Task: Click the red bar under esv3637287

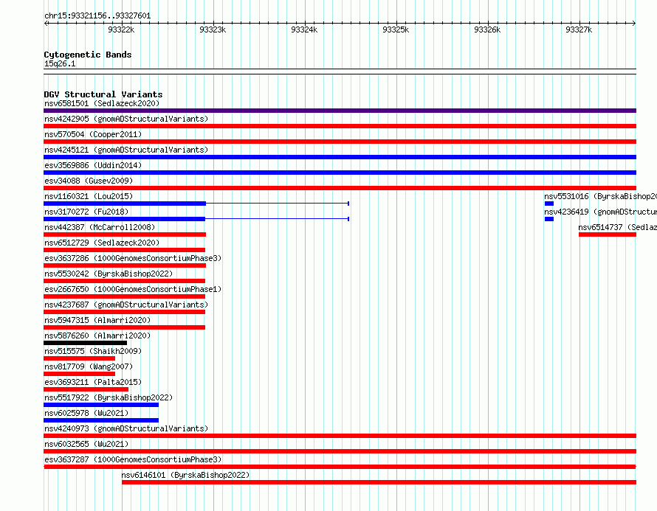Action: [x=340, y=467]
